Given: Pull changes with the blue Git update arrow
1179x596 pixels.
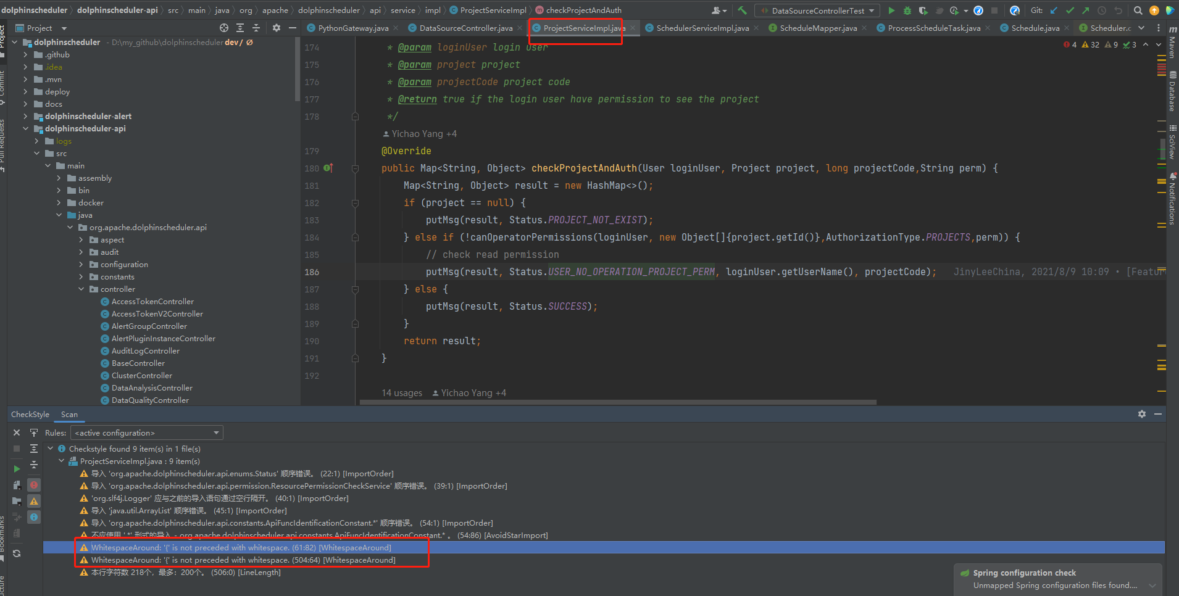Looking at the screenshot, I should coord(1054,10).
